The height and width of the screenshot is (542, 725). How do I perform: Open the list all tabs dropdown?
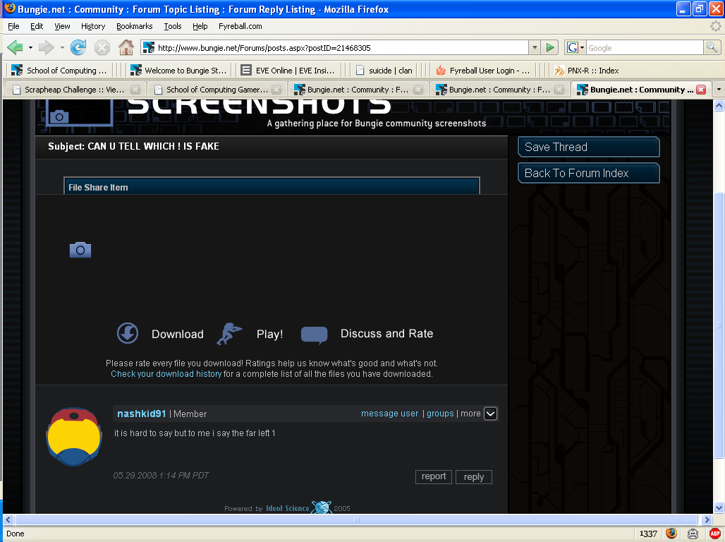(x=718, y=90)
